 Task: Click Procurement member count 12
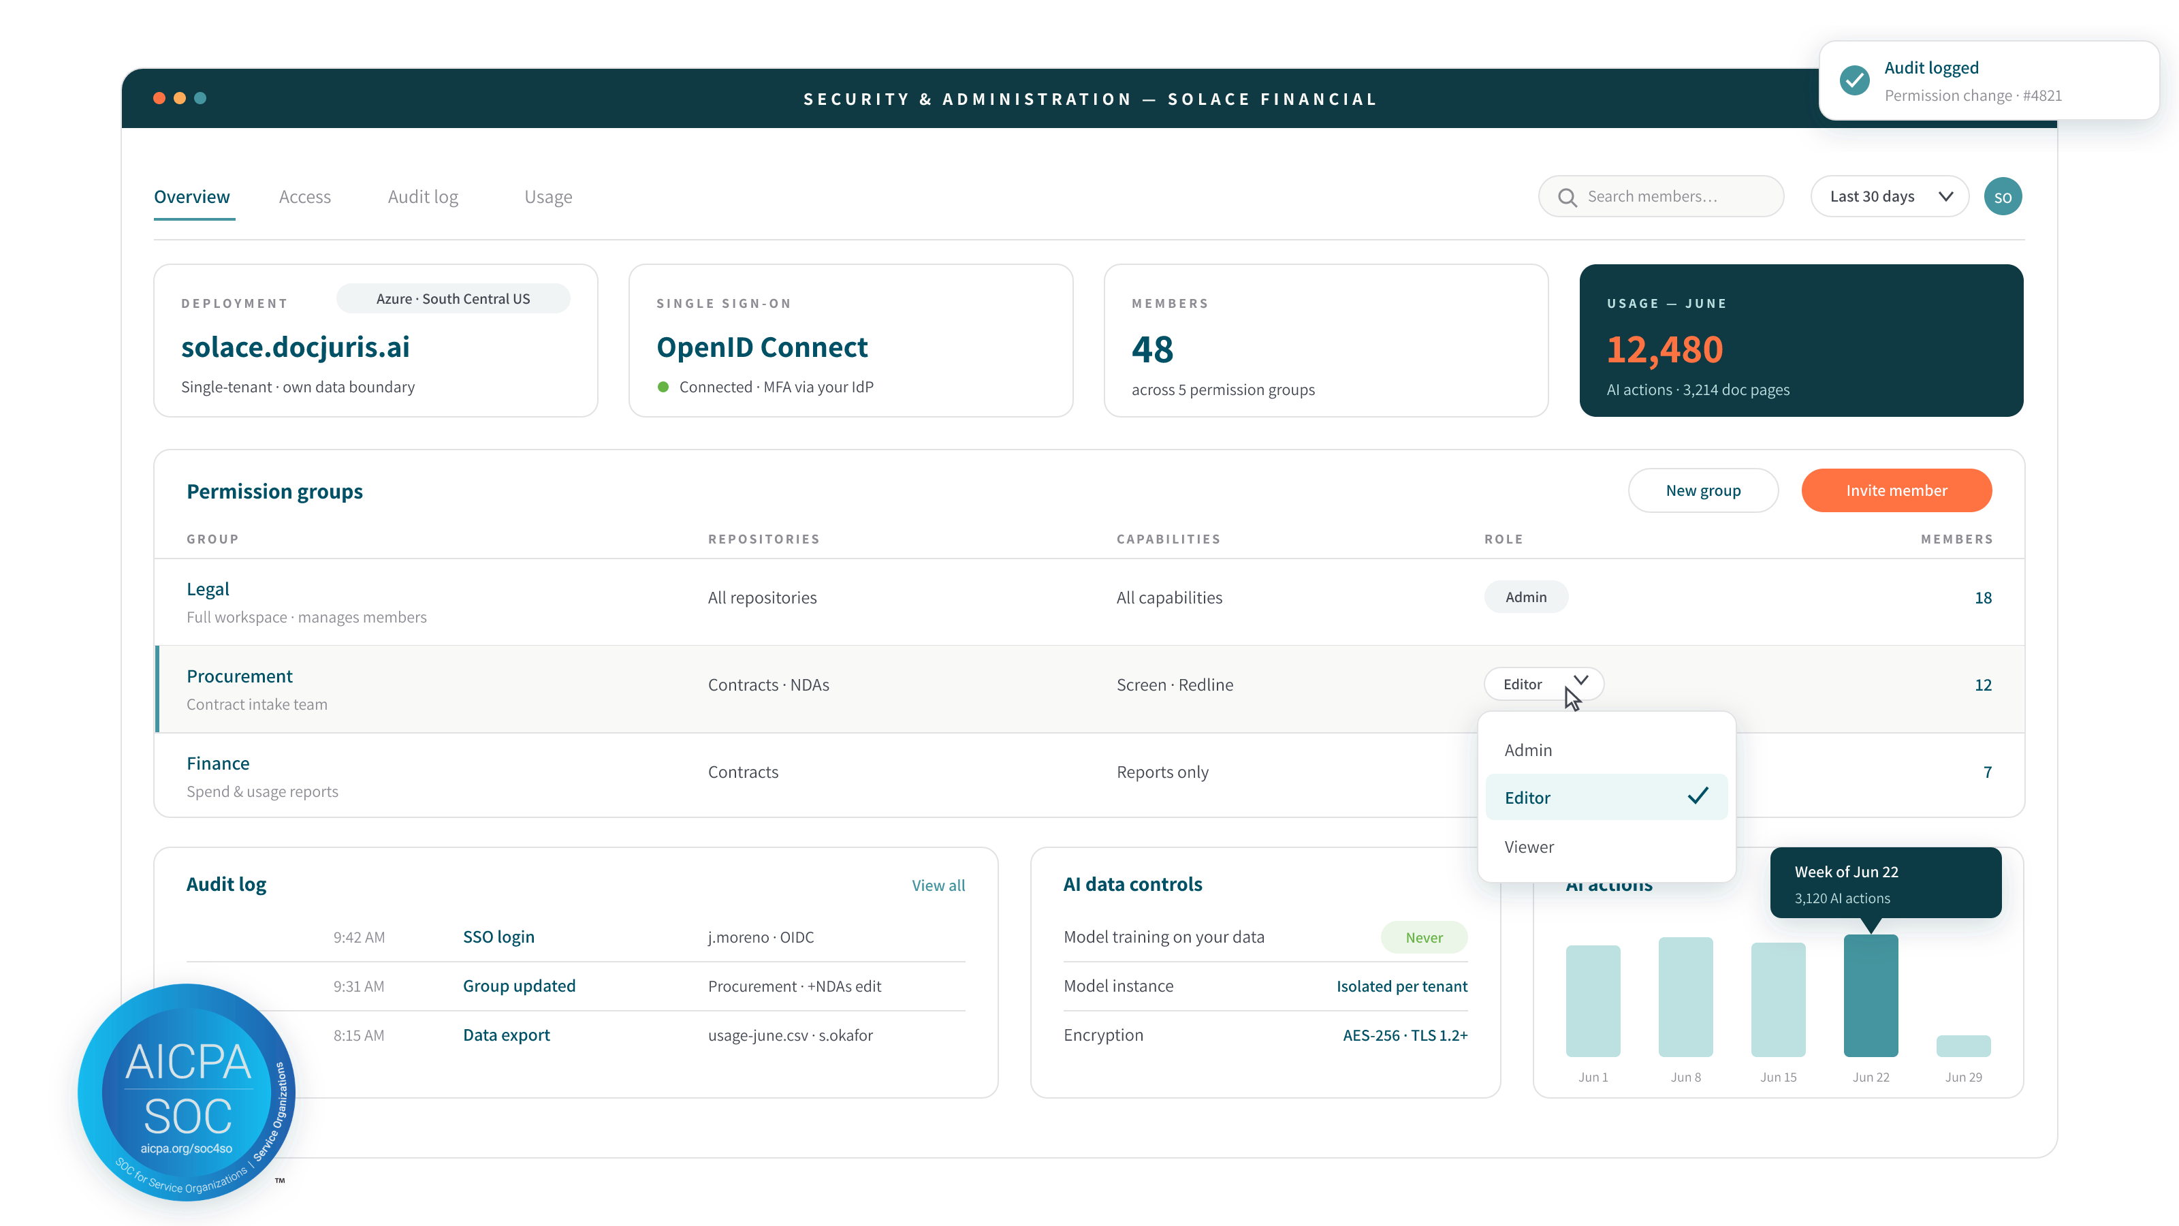tap(1983, 685)
